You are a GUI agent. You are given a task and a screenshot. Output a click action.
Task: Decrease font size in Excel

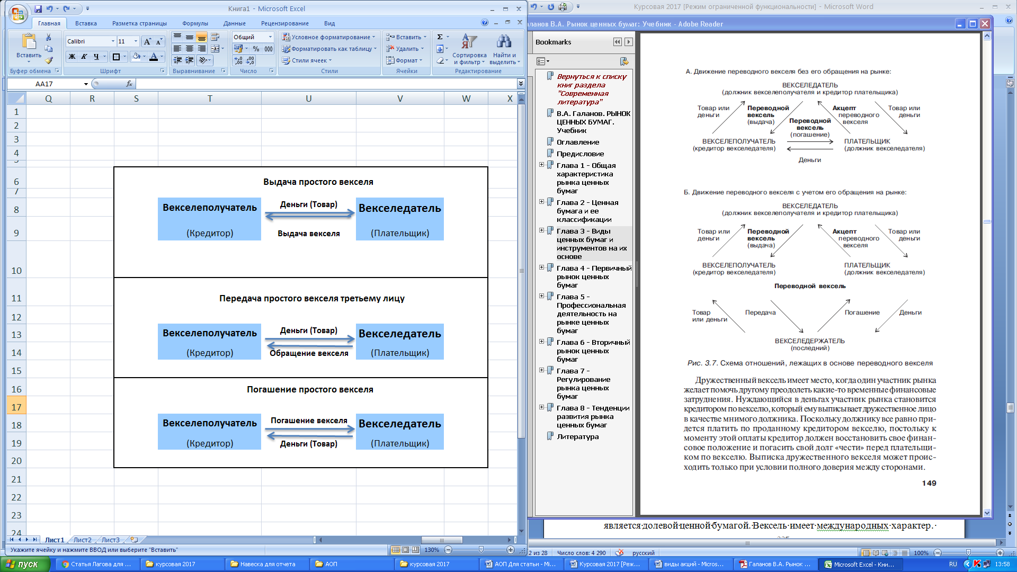tap(159, 41)
